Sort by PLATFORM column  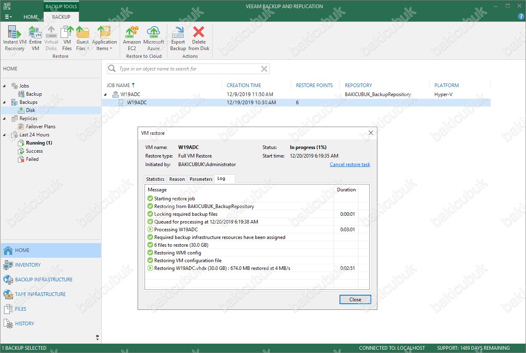pos(447,85)
